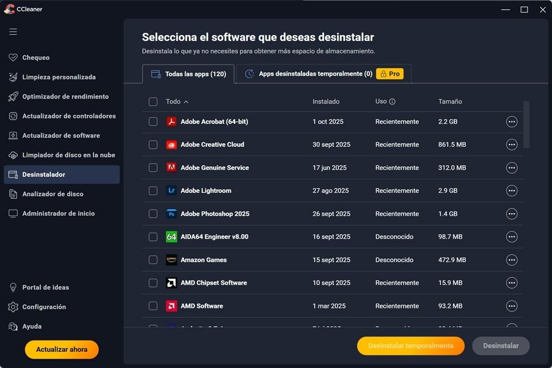Screen dimensions: 552x368
Task: Click the 16 sept 2025 install date
Action: [x=331, y=237]
